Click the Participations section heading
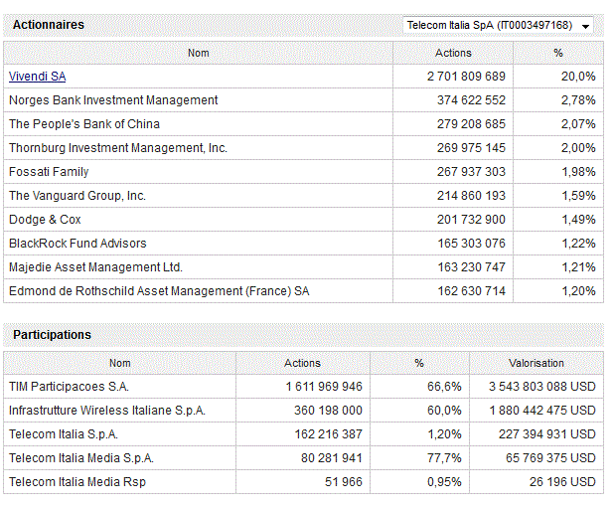Viewport: 613px width, 508px height. pos(52,335)
